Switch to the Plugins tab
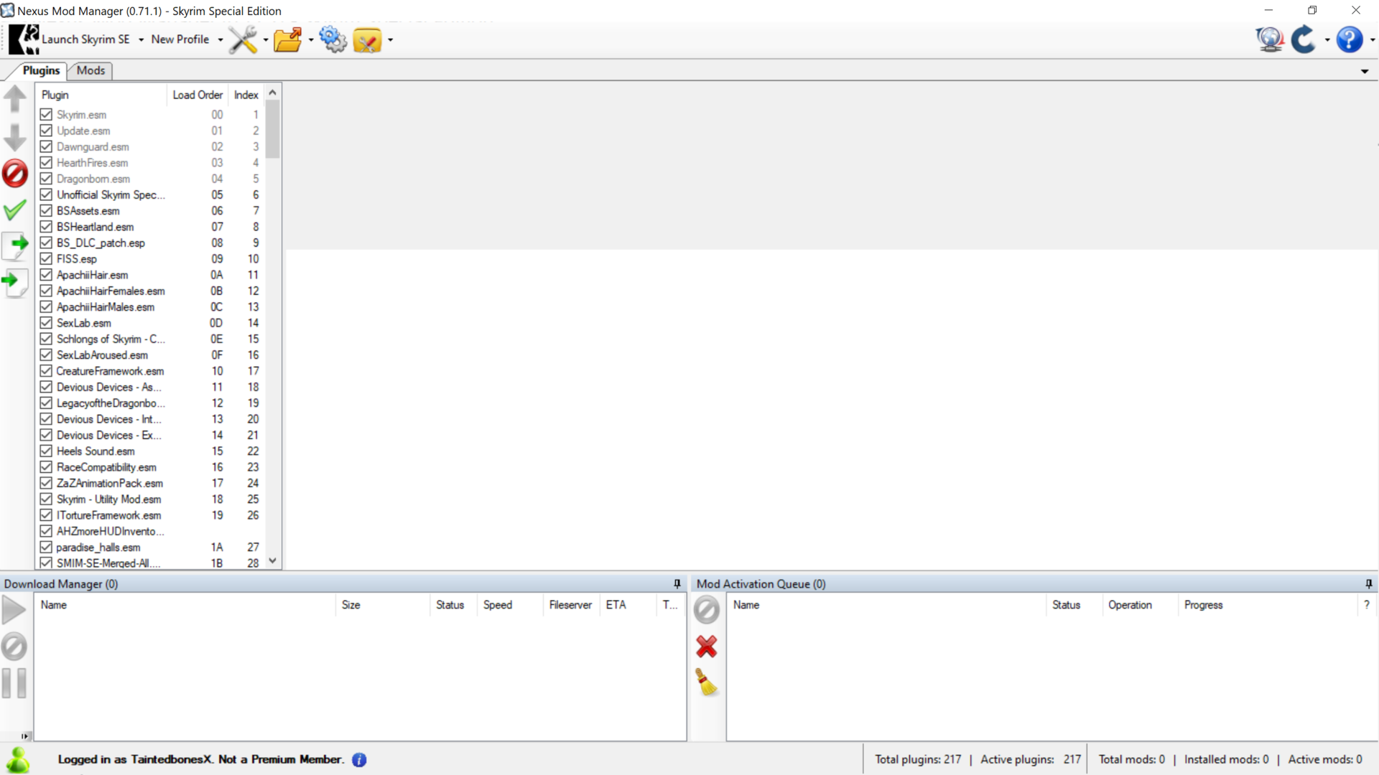1379x775 pixels. tap(41, 70)
